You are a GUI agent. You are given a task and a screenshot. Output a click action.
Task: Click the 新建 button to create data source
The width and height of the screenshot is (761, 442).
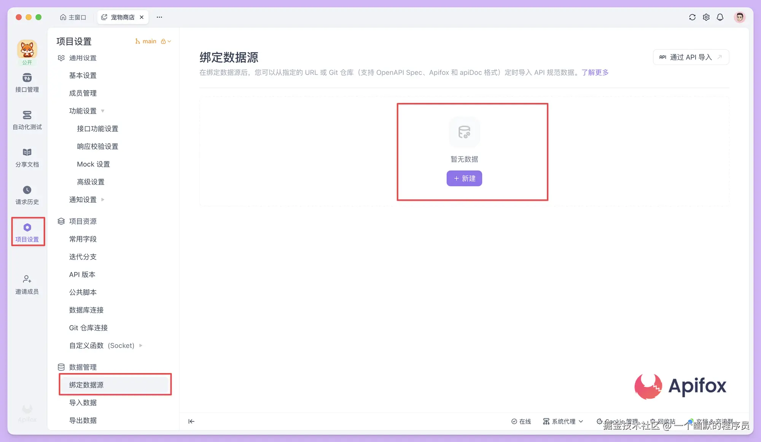click(464, 178)
